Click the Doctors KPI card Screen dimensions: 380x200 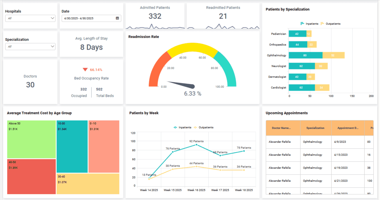tap(30, 81)
